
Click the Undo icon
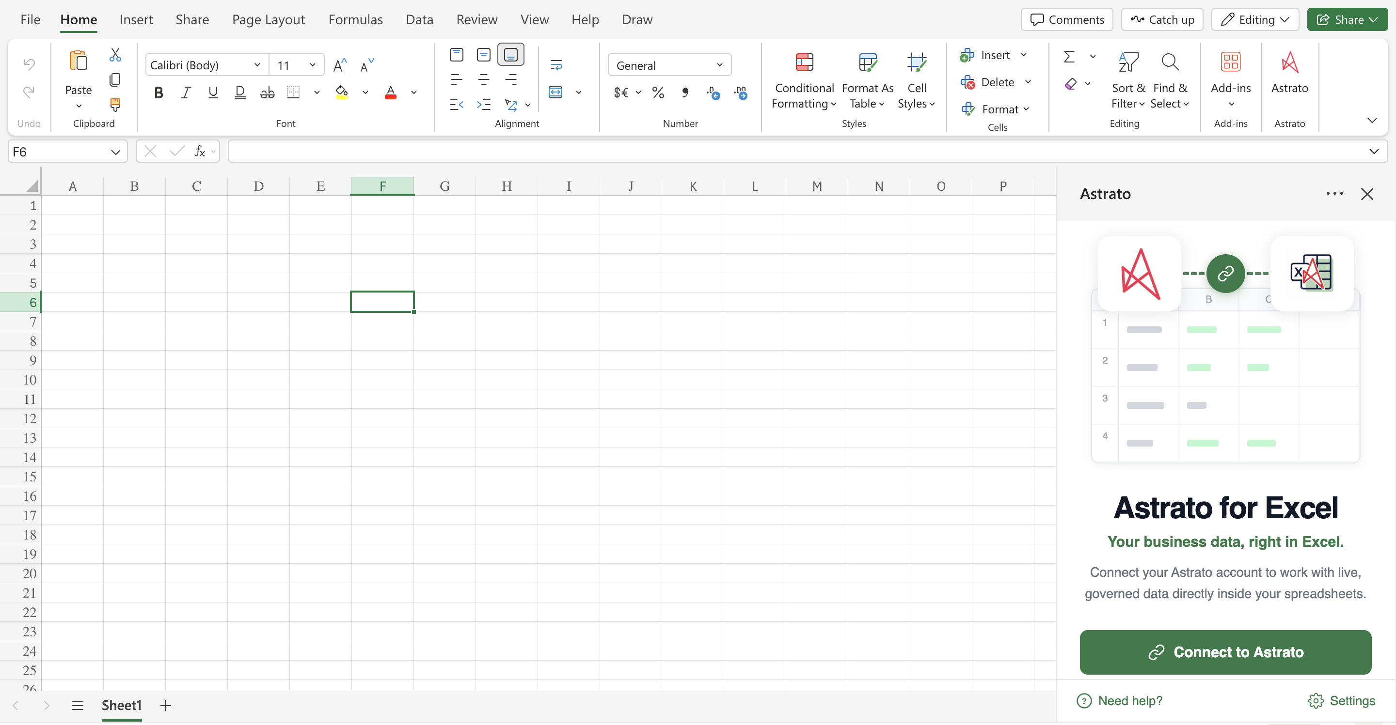point(29,64)
